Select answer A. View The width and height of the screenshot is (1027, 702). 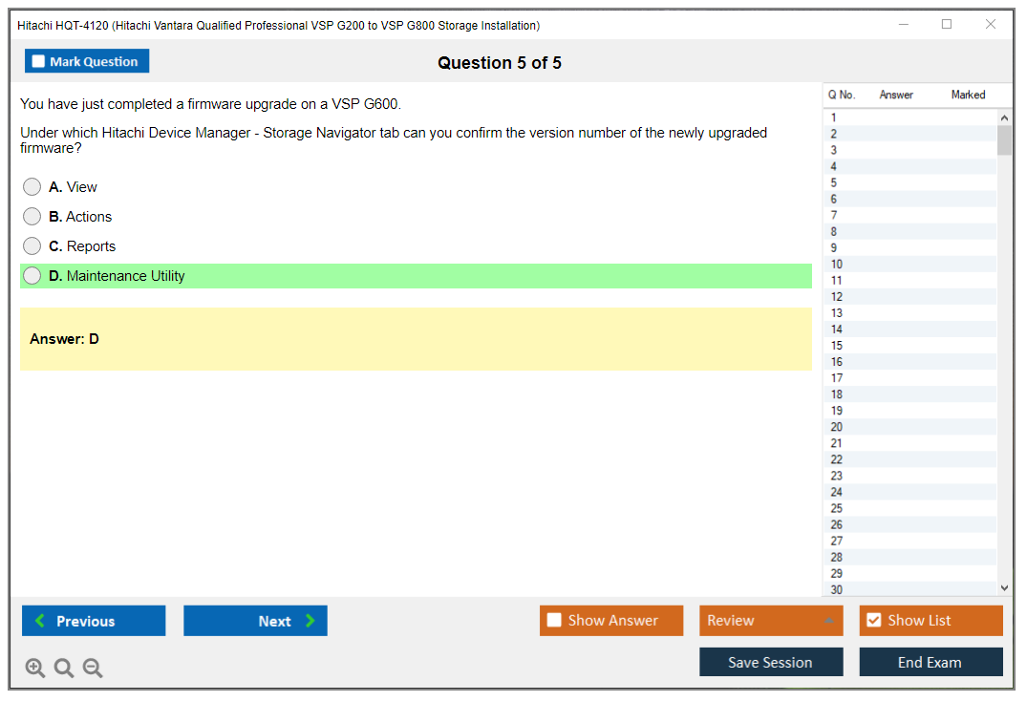click(x=32, y=187)
